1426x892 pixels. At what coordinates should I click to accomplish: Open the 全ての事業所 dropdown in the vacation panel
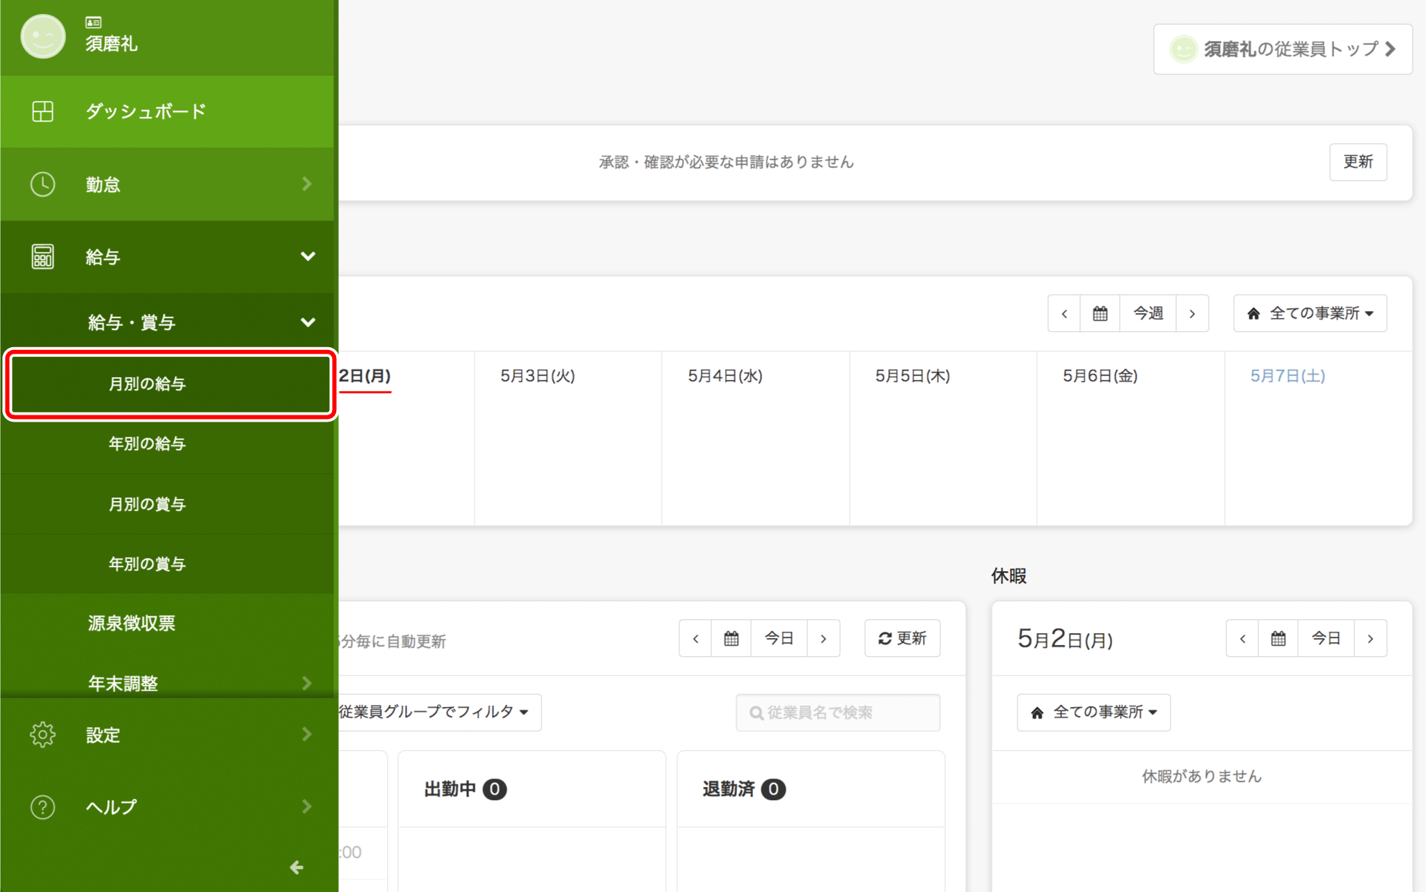(x=1093, y=712)
